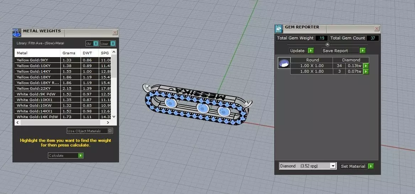Close the Gem Reporter panel
Viewport: 415px width, 194px height.
point(377,29)
